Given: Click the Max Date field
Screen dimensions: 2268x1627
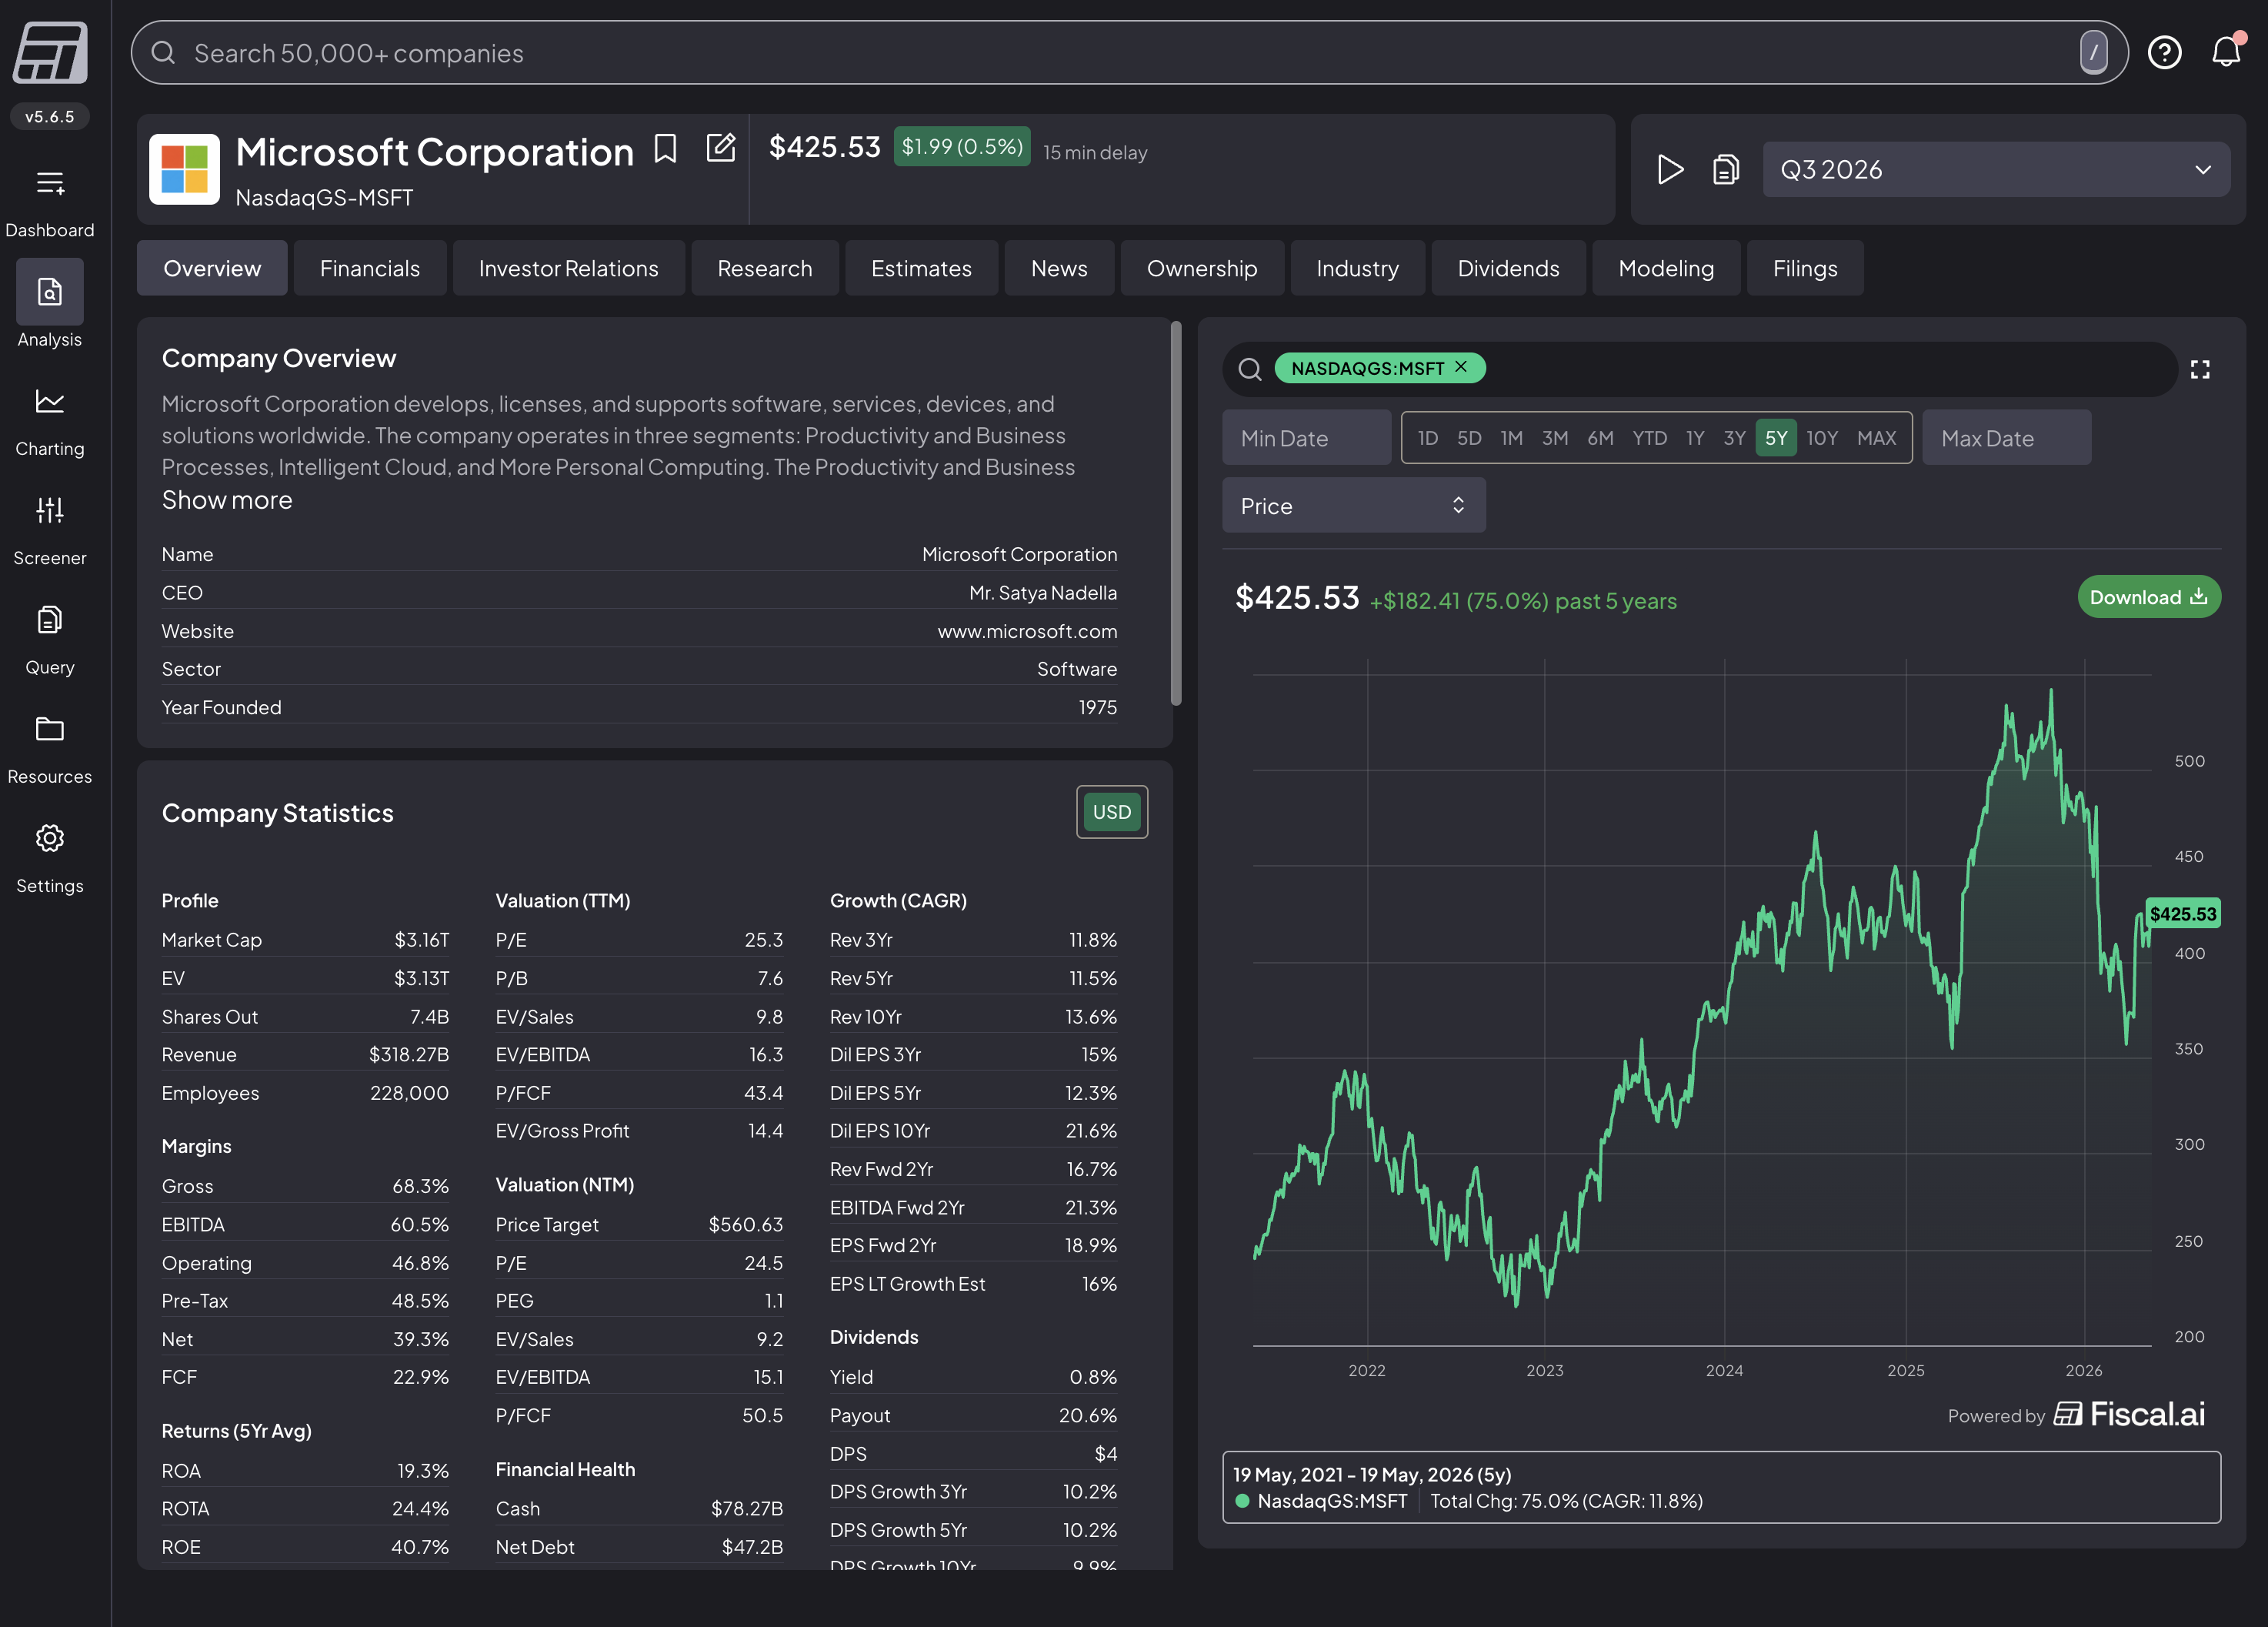Looking at the screenshot, I should click(x=2006, y=437).
